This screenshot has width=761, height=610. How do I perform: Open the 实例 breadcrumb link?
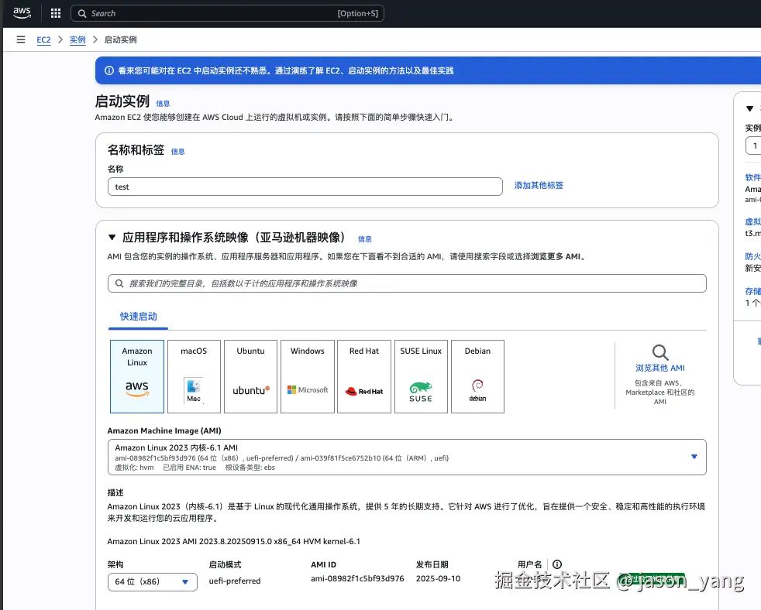[x=77, y=39]
